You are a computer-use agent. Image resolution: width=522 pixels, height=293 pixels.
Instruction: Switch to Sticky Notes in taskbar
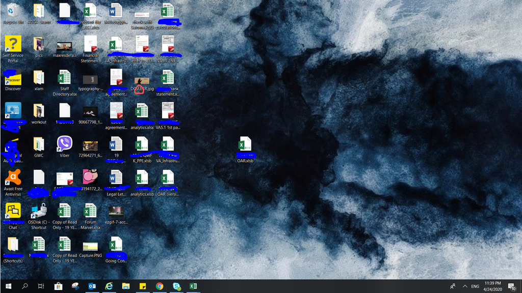point(143,286)
